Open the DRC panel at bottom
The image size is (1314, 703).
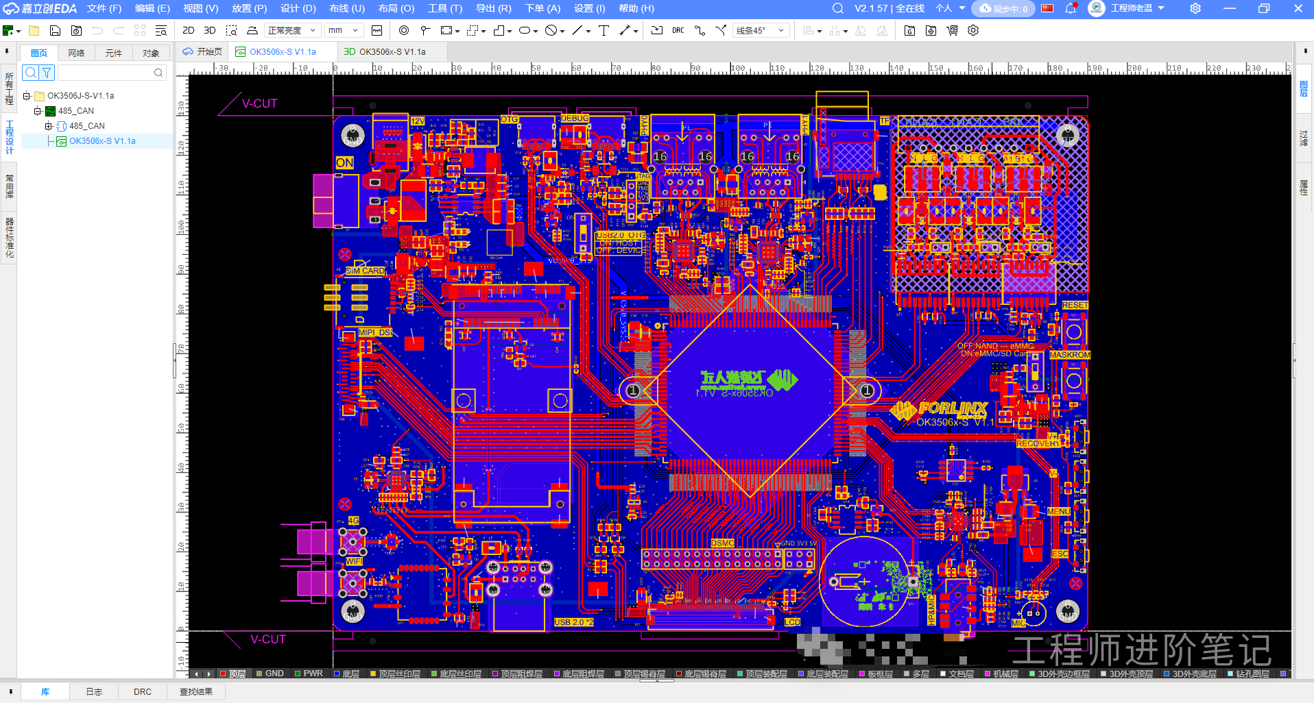pyautogui.click(x=143, y=691)
